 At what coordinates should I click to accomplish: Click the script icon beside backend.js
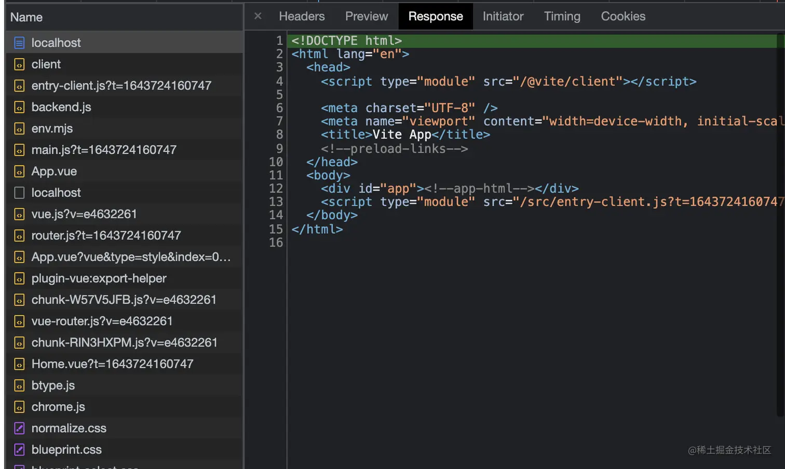19,107
